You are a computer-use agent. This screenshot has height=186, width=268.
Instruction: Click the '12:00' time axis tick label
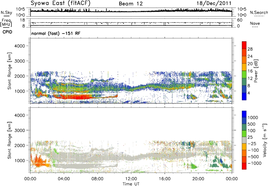coord(131,179)
